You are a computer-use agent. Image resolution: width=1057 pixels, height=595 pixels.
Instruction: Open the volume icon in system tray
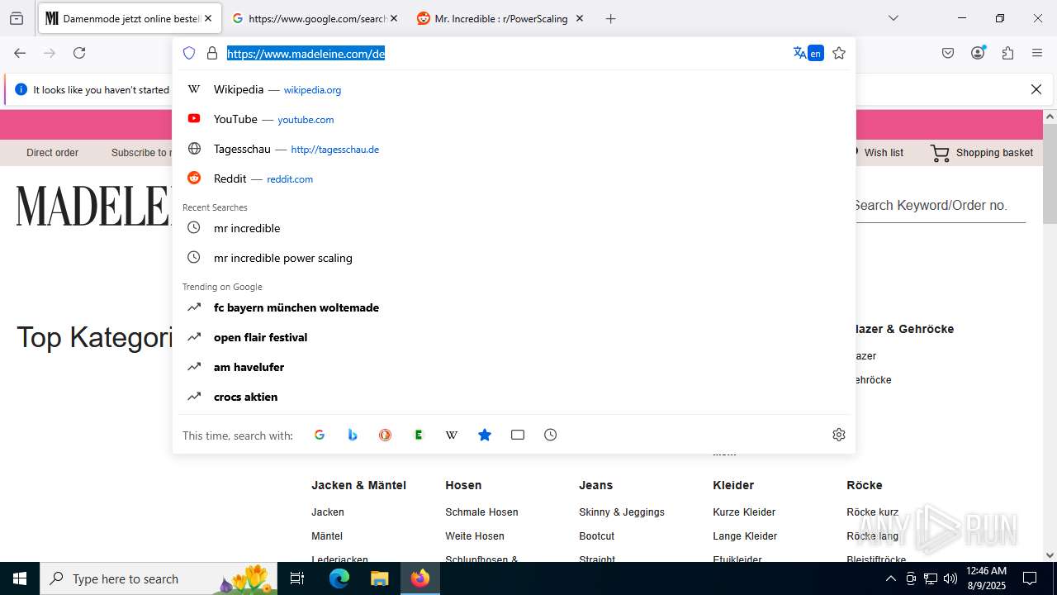click(x=950, y=578)
